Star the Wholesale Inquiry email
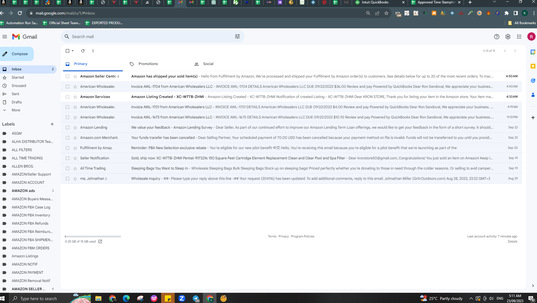 pyautogui.click(x=75, y=179)
